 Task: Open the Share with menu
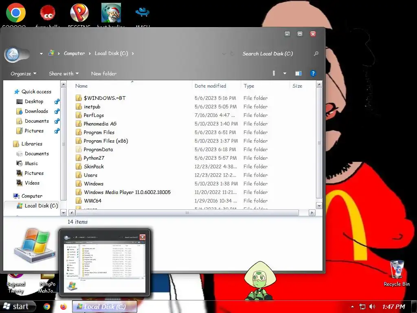click(x=64, y=73)
